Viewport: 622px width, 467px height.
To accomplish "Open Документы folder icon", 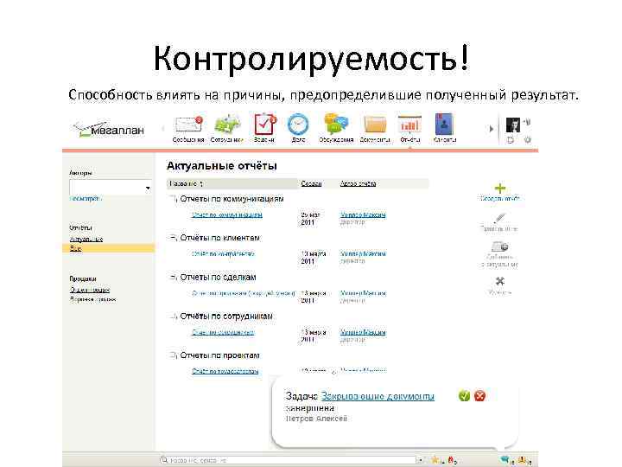I will point(375,125).
